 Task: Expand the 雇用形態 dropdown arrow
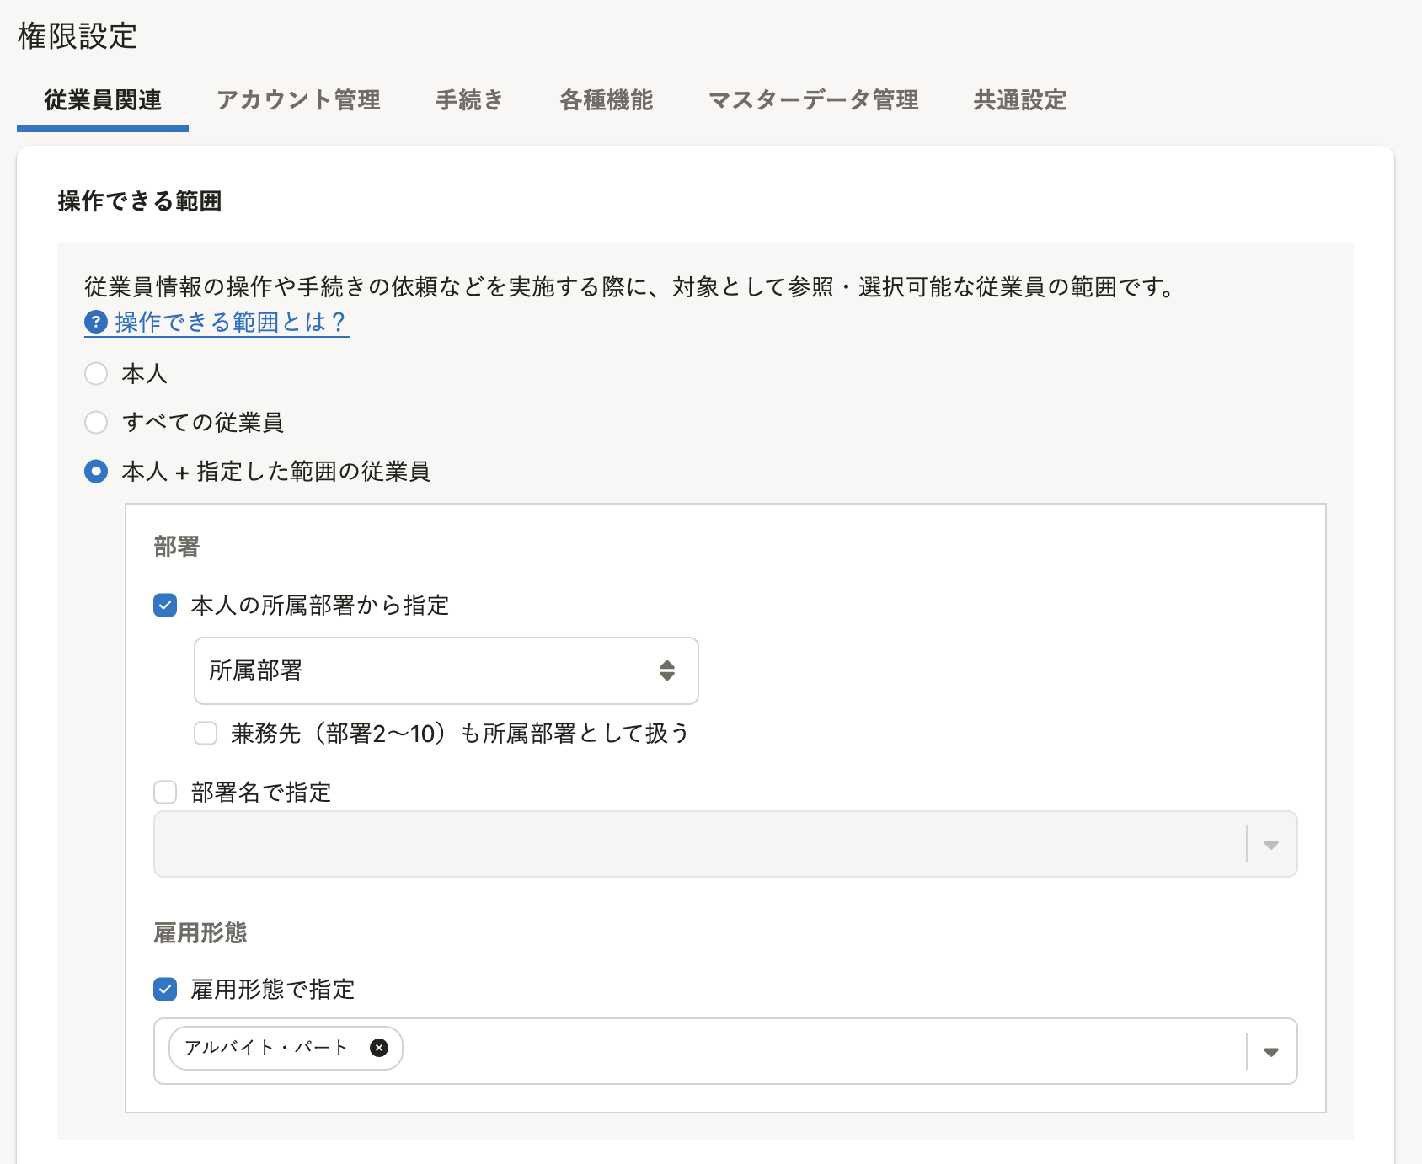click(1271, 1052)
